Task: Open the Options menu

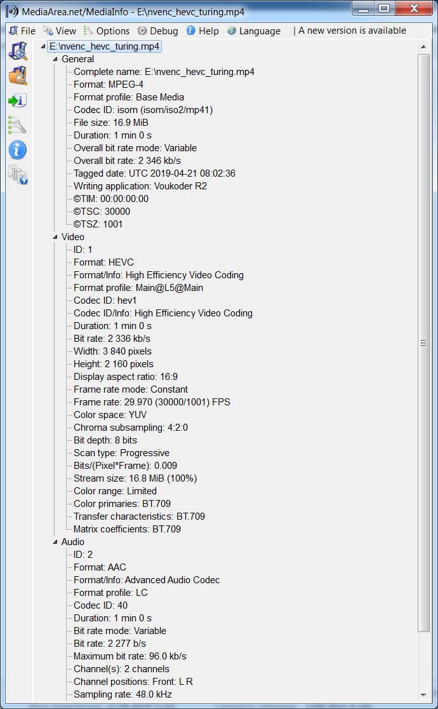Action: pyautogui.click(x=107, y=30)
